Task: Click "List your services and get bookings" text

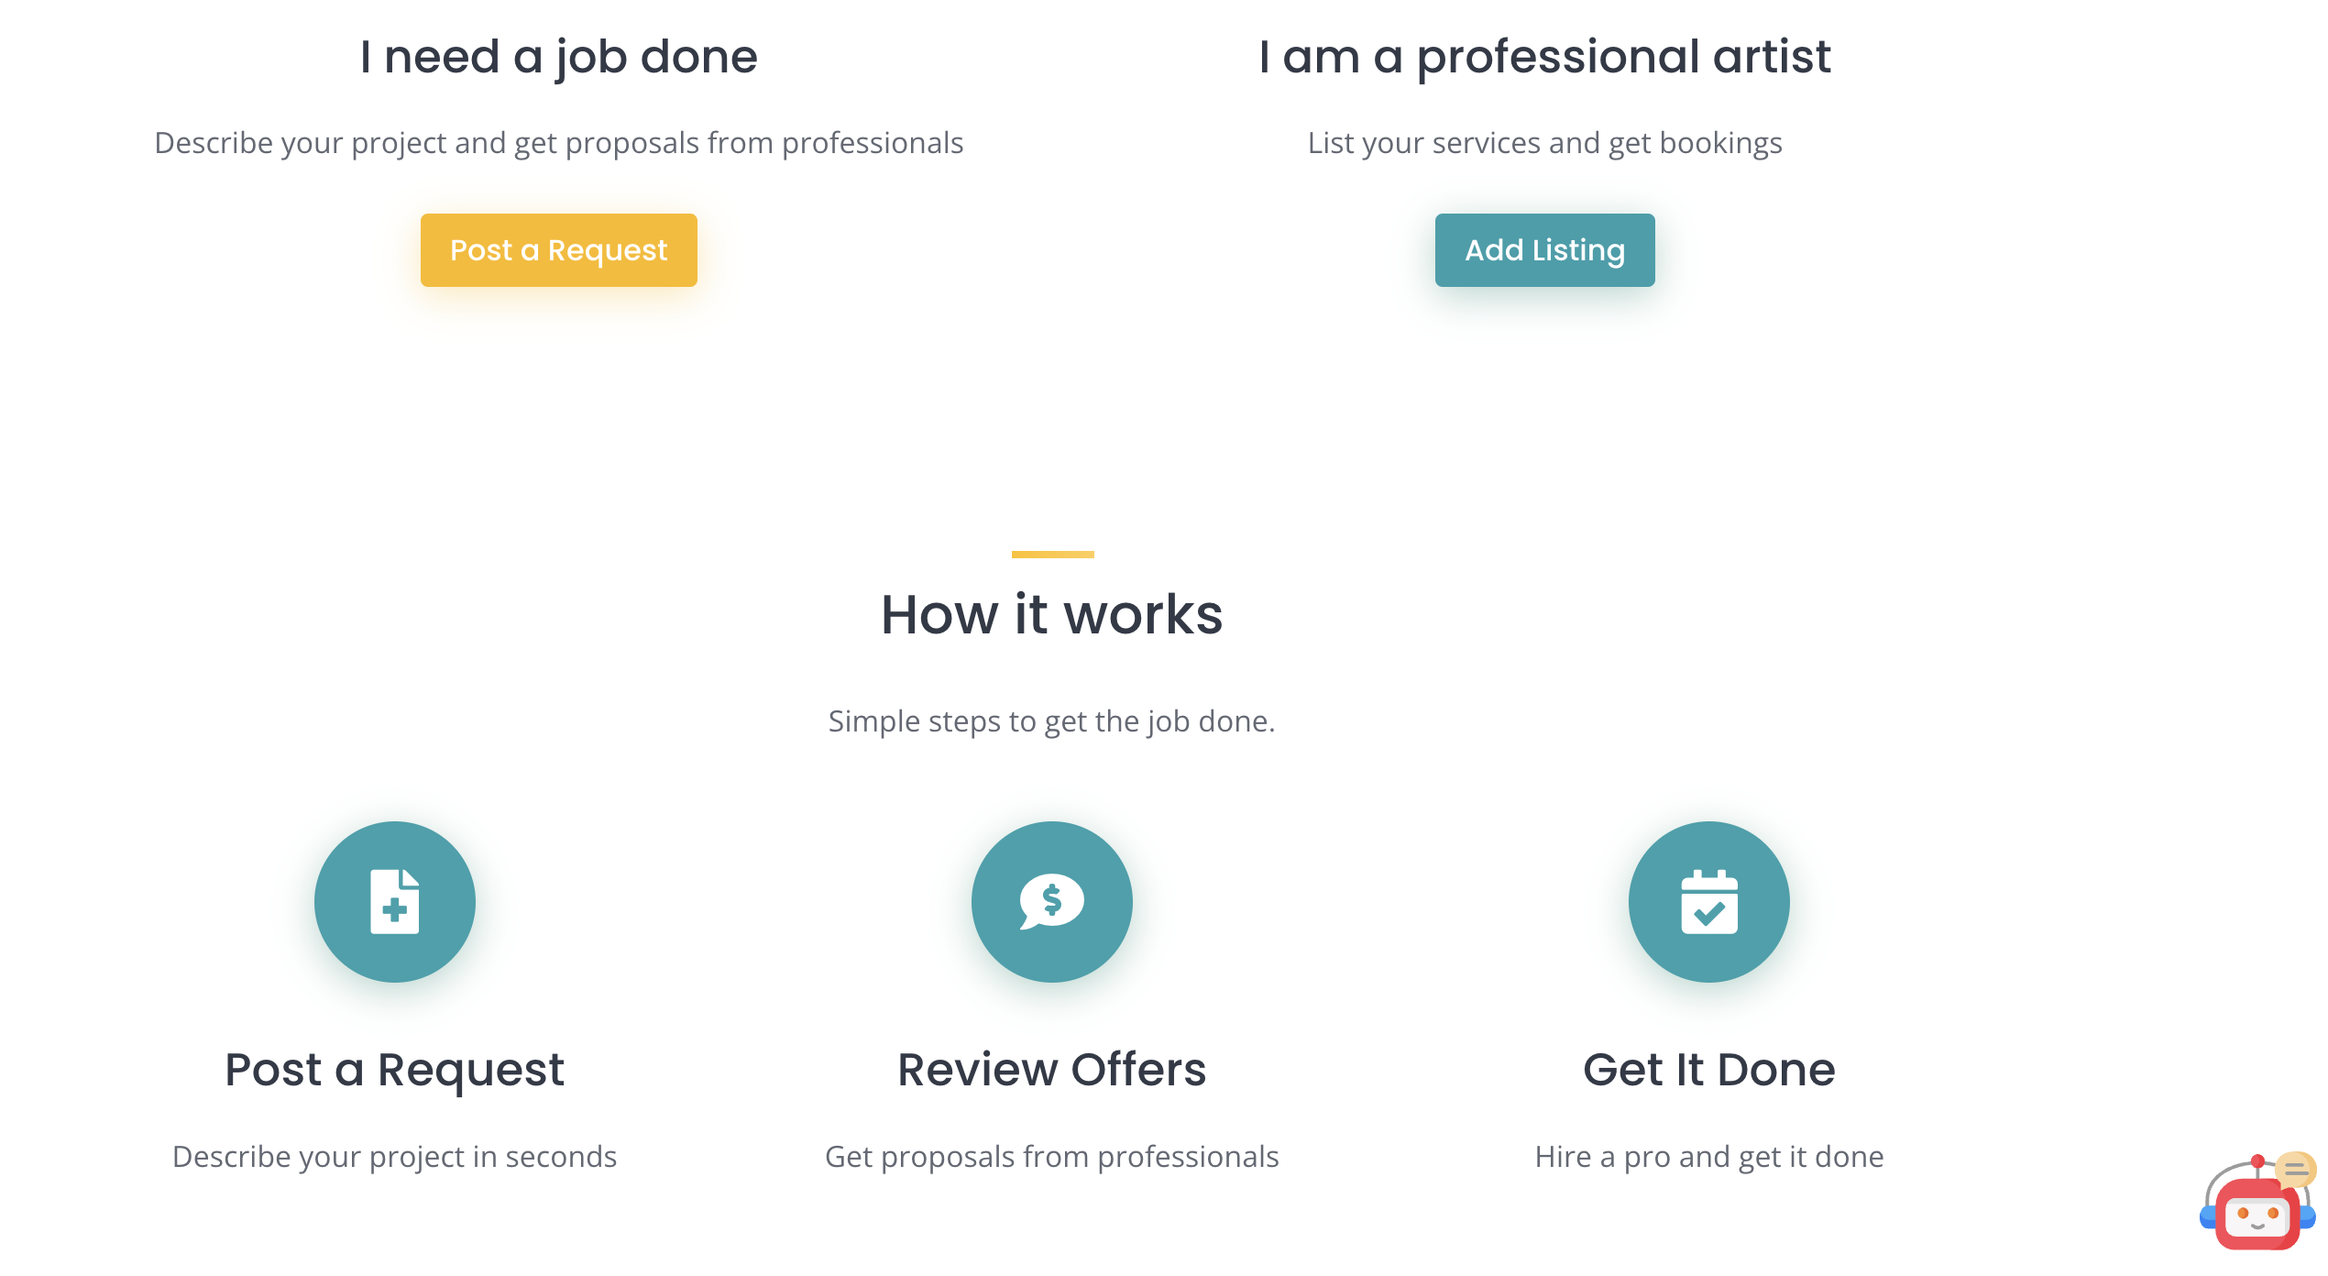Action: click(x=1544, y=143)
